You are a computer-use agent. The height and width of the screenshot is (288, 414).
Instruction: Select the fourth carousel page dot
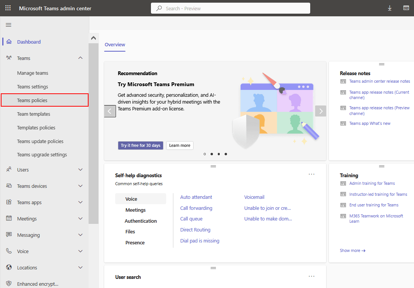pyautogui.click(x=226, y=154)
